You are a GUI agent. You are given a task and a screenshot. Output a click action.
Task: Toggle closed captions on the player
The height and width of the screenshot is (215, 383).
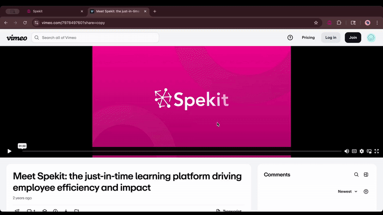click(x=354, y=151)
